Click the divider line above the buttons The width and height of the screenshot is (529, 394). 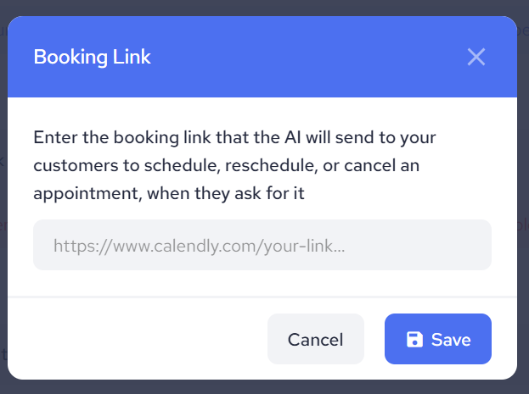click(x=262, y=297)
